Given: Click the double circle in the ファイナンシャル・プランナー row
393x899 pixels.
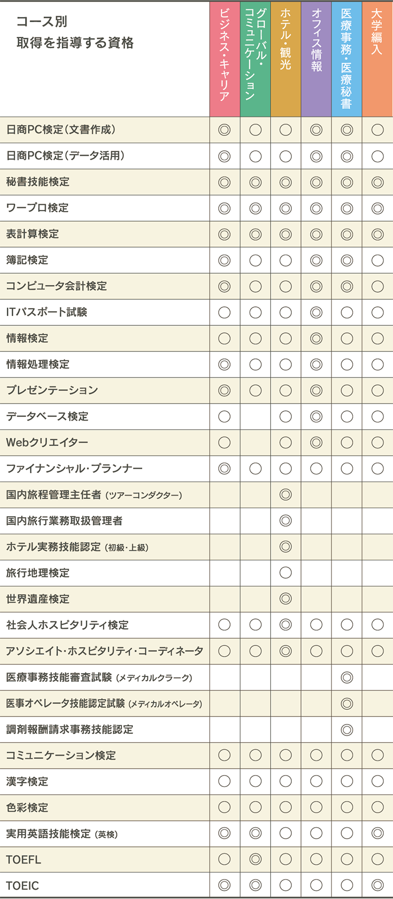Looking at the screenshot, I should (x=225, y=468).
